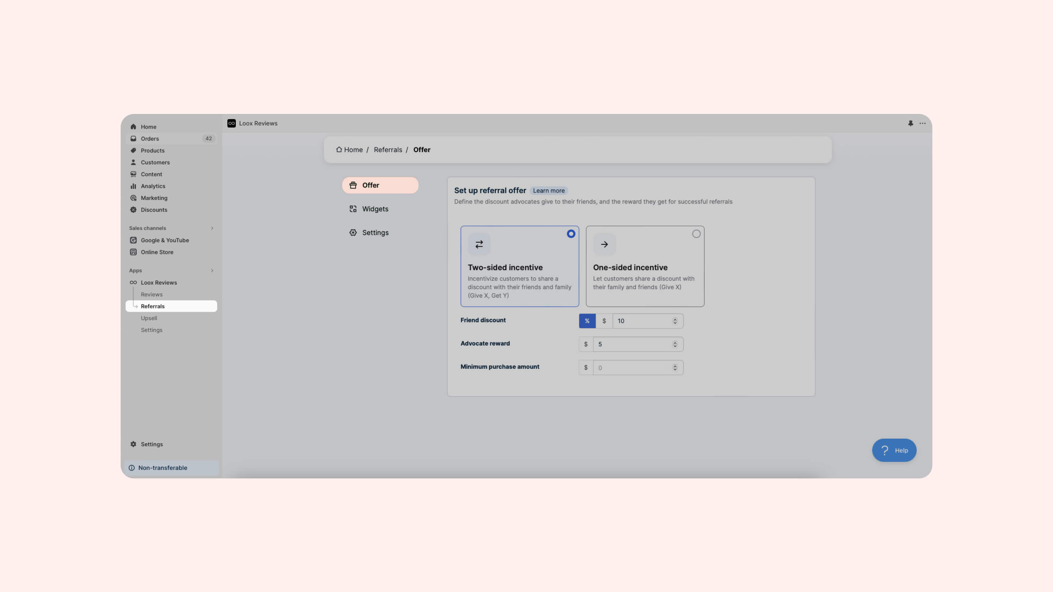Screen dimensions: 1053x592
Task: Expand the Sales channels section
Action: [x=212, y=228]
